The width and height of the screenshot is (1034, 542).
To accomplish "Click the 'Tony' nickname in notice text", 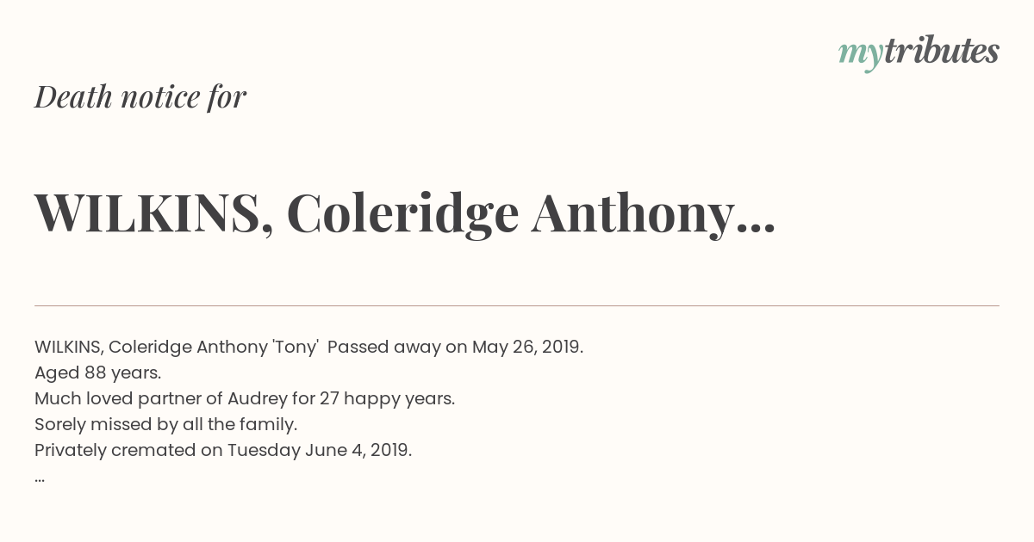I will (296, 348).
